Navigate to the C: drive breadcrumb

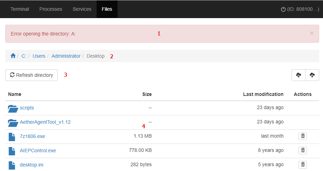[24, 56]
